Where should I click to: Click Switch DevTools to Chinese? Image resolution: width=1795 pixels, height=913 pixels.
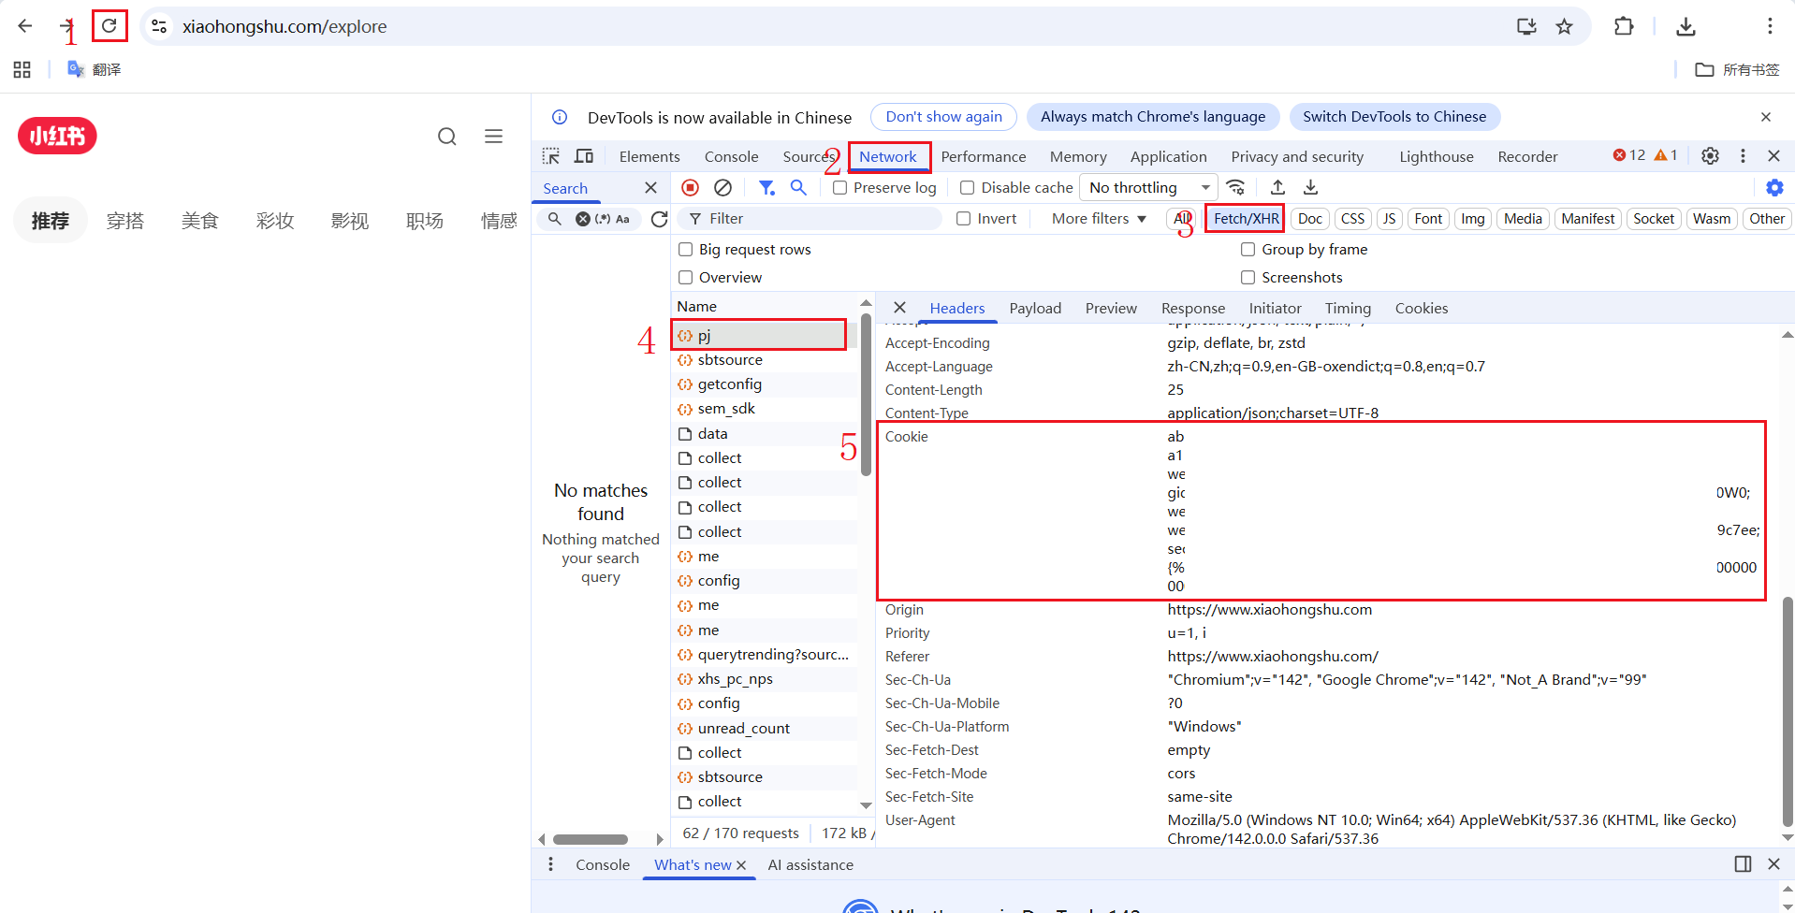click(1394, 117)
